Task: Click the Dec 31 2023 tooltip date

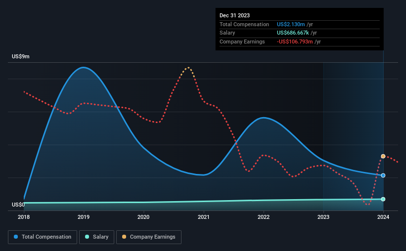Action: pos(234,15)
